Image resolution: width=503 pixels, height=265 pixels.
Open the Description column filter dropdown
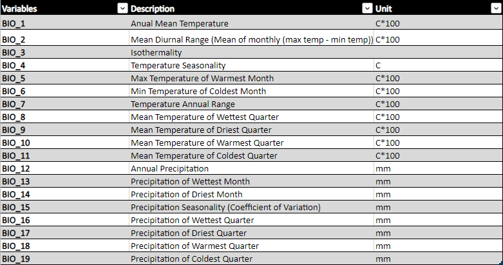point(367,8)
